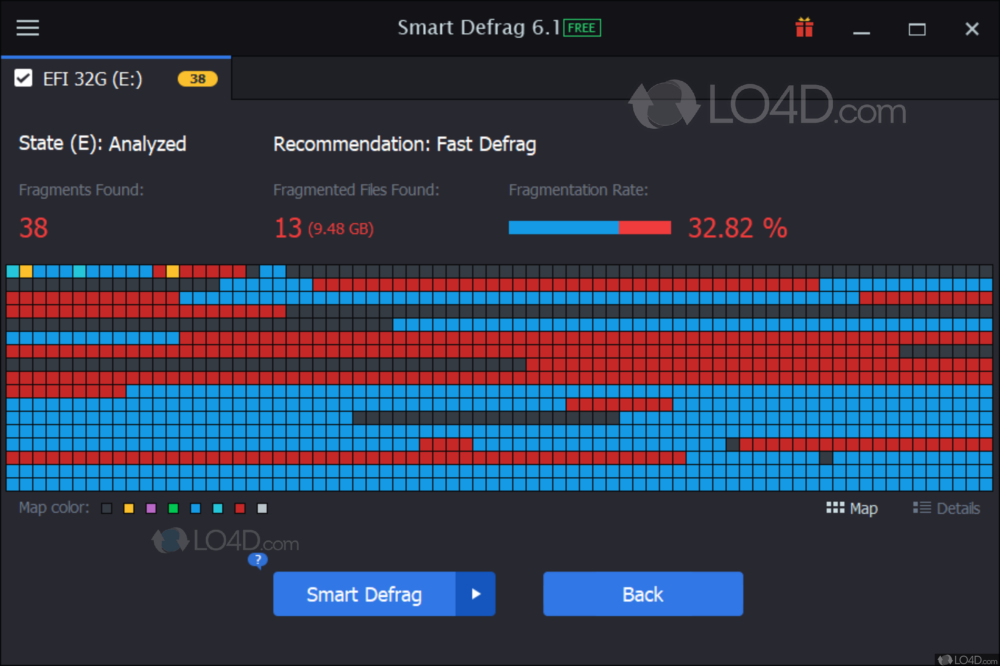Click the fragmentation rate progress bar

click(x=589, y=227)
